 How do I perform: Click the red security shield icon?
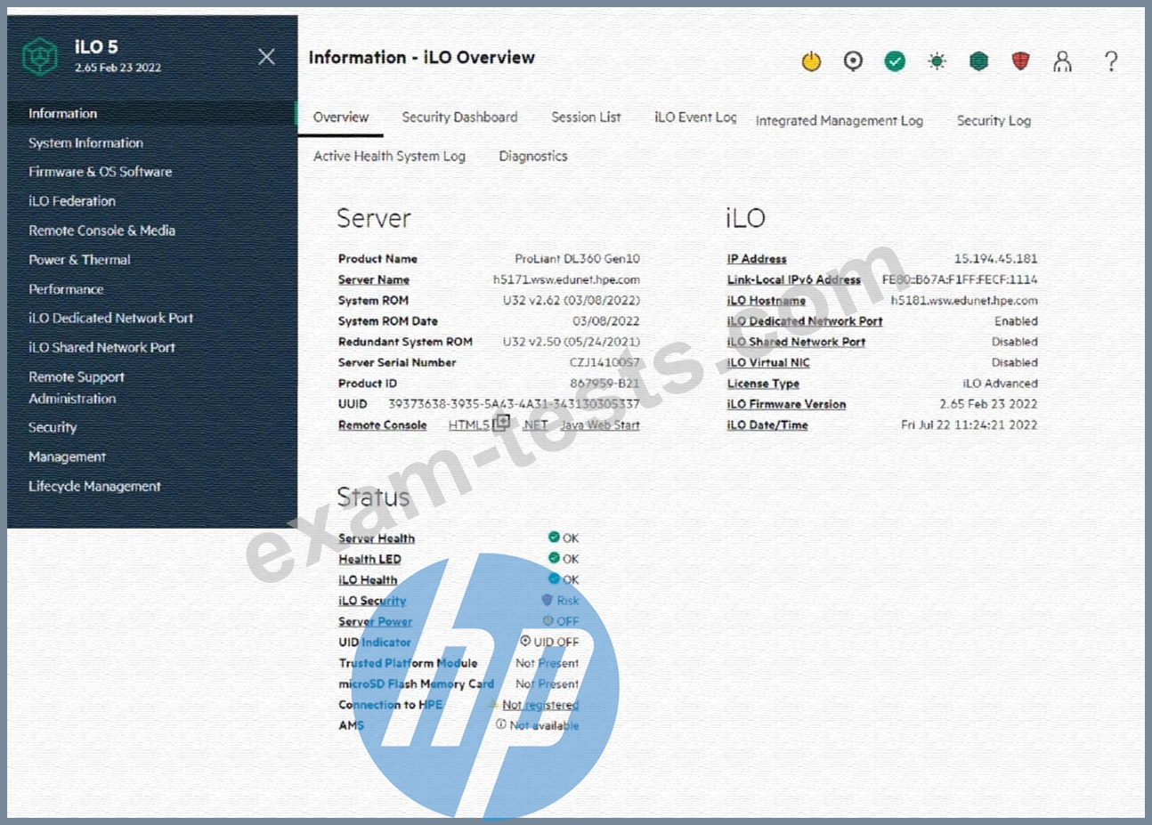point(1020,61)
